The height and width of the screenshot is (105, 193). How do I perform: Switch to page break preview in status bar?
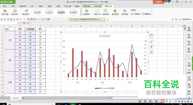tap(145, 101)
